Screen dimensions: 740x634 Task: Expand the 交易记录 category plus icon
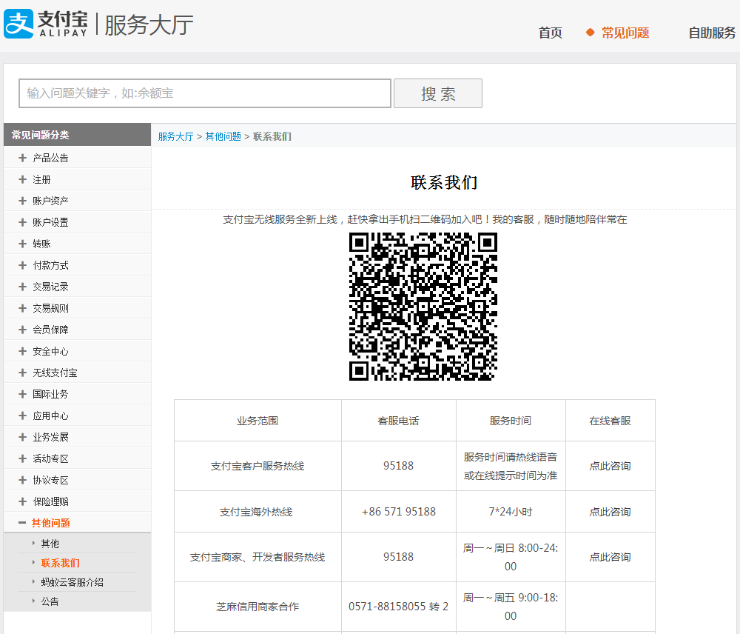point(22,287)
